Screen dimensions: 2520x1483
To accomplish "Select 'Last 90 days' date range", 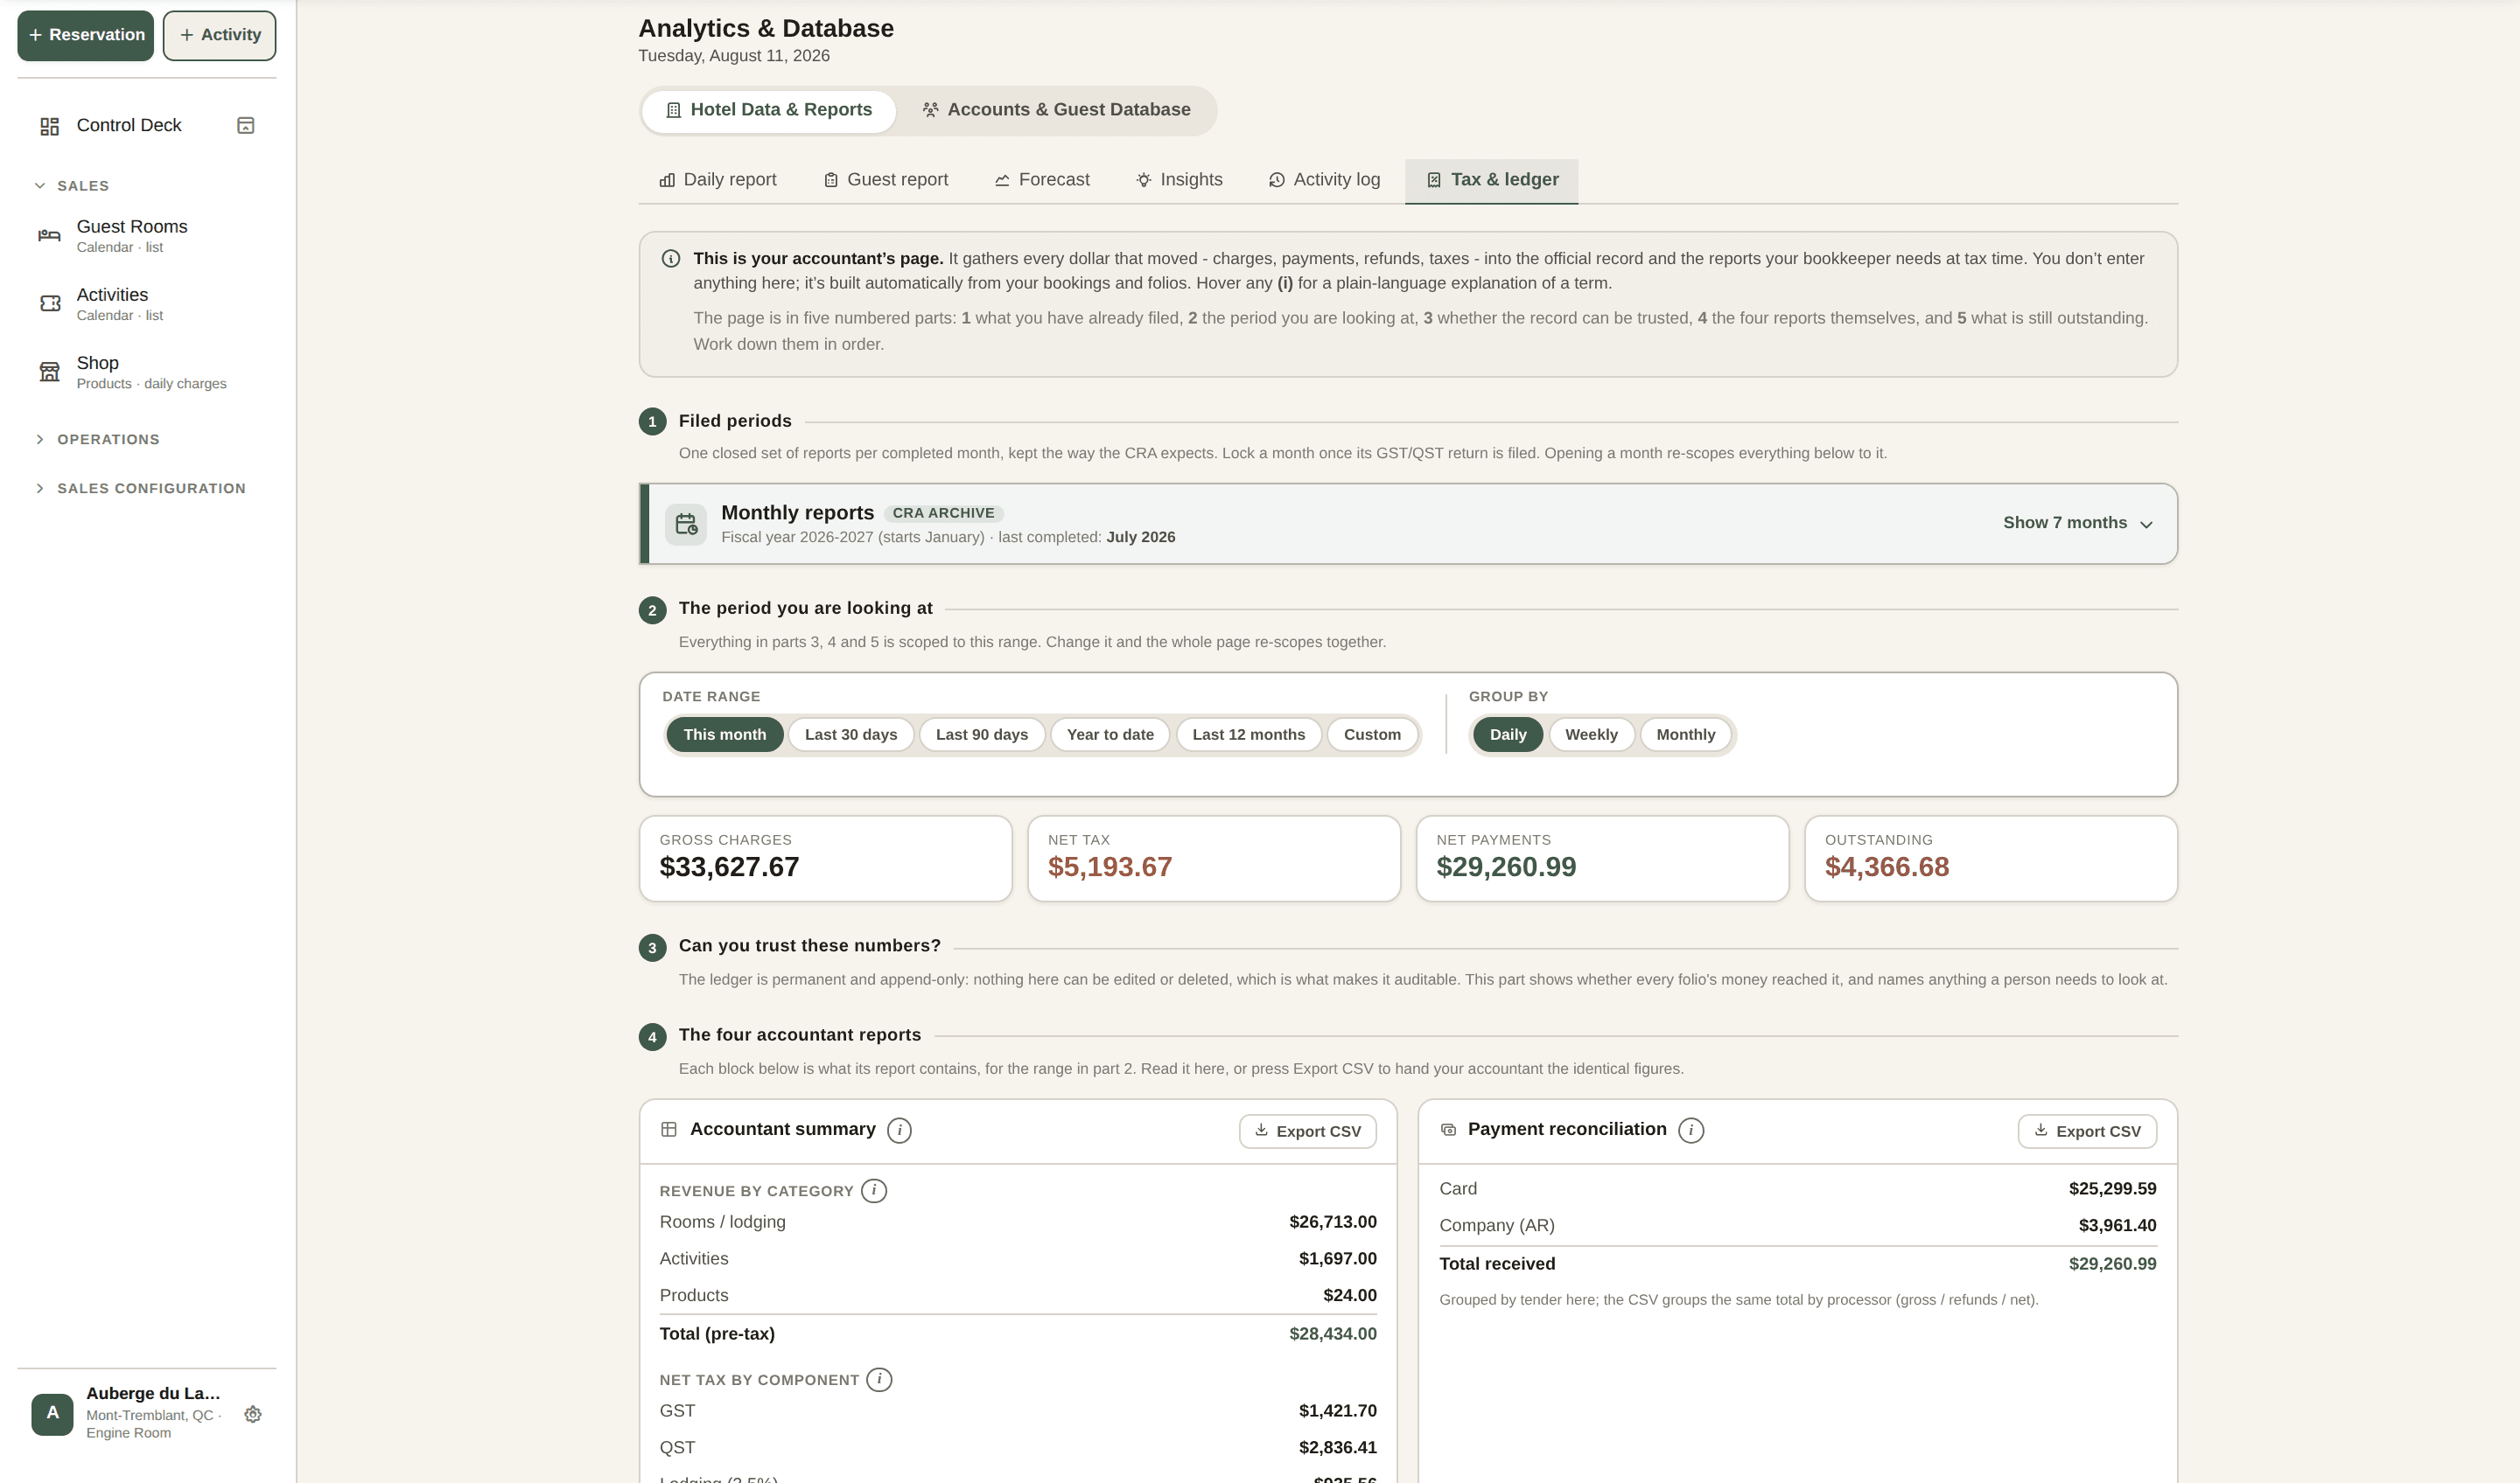I will 982,735.
